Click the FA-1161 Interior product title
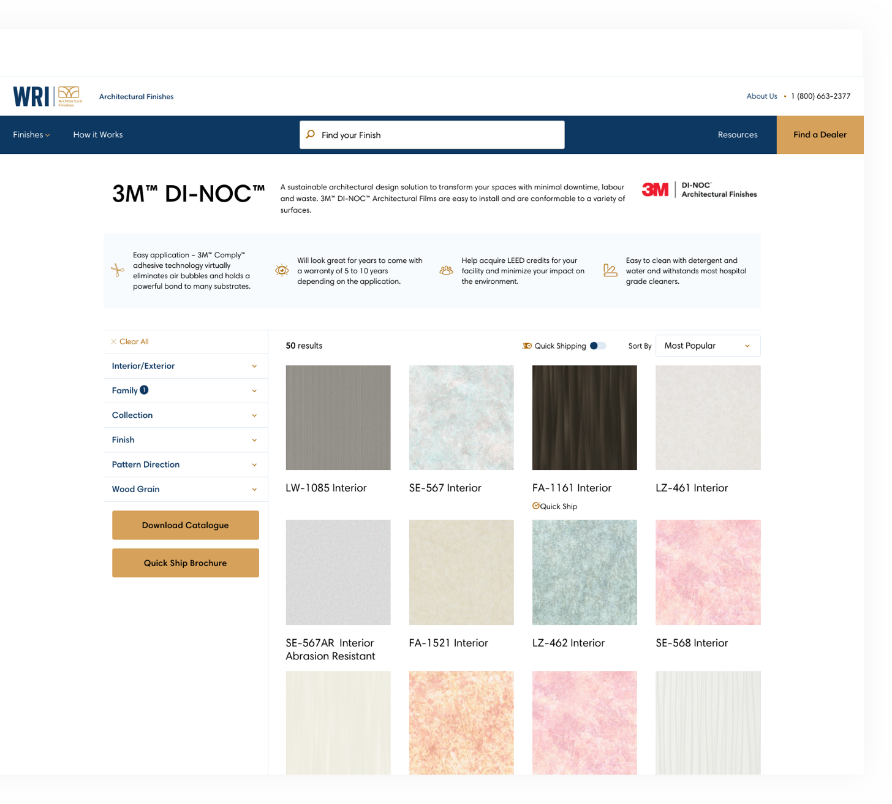Viewport: 892px width, 804px height. click(572, 488)
